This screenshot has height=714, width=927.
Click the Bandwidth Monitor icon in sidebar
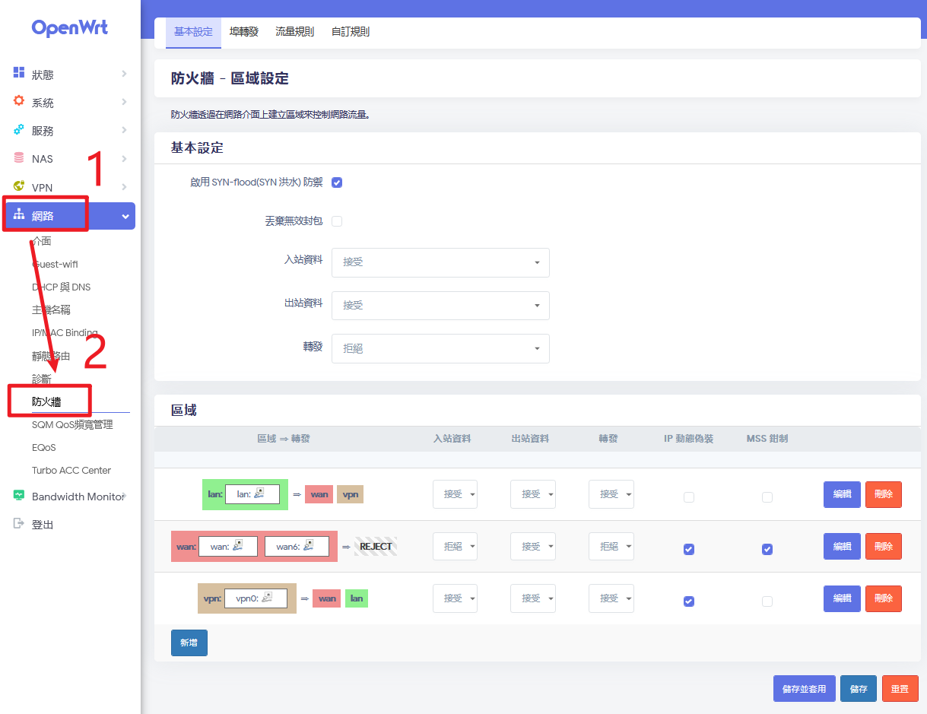click(x=19, y=496)
